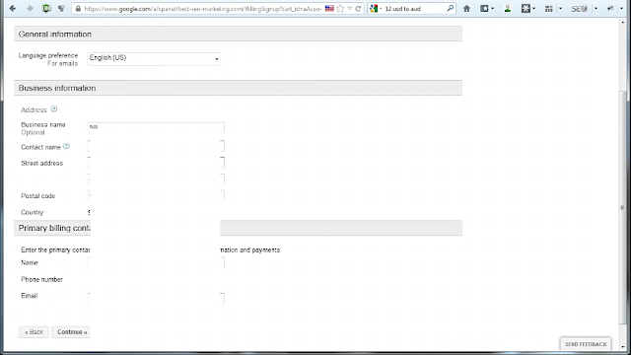Click the 'Street address' label
631x355 pixels.
tap(41, 163)
